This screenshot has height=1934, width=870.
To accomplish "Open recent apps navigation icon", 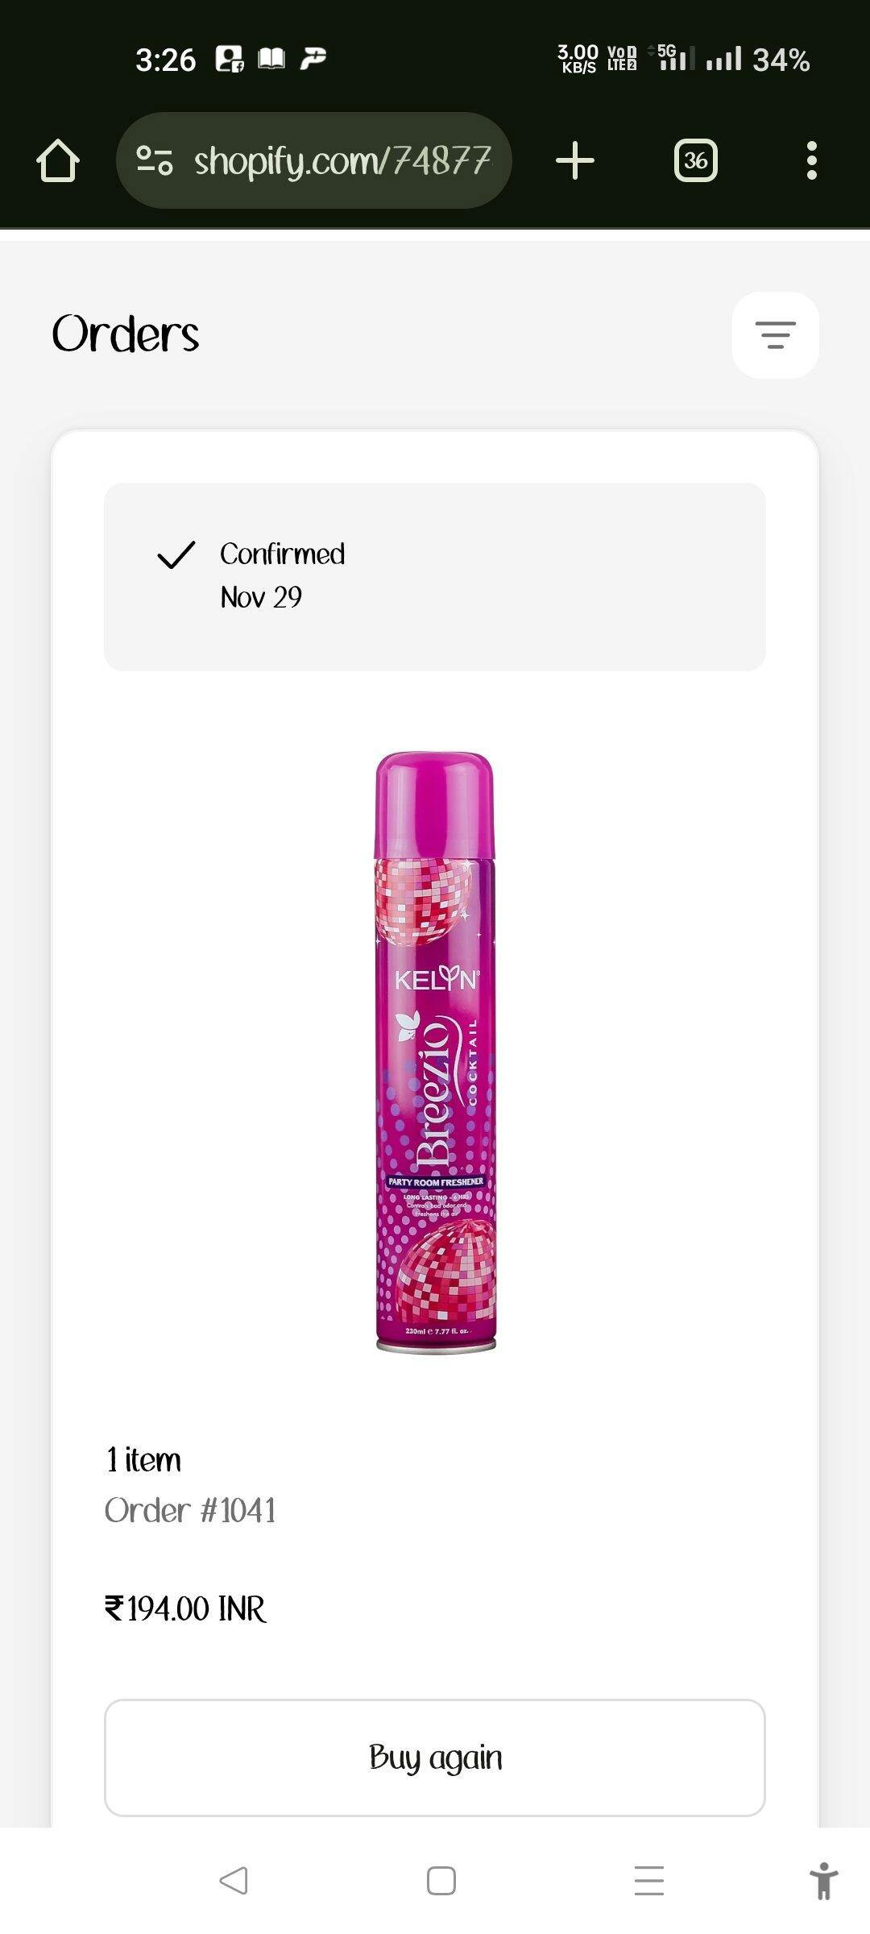I will tap(648, 1881).
